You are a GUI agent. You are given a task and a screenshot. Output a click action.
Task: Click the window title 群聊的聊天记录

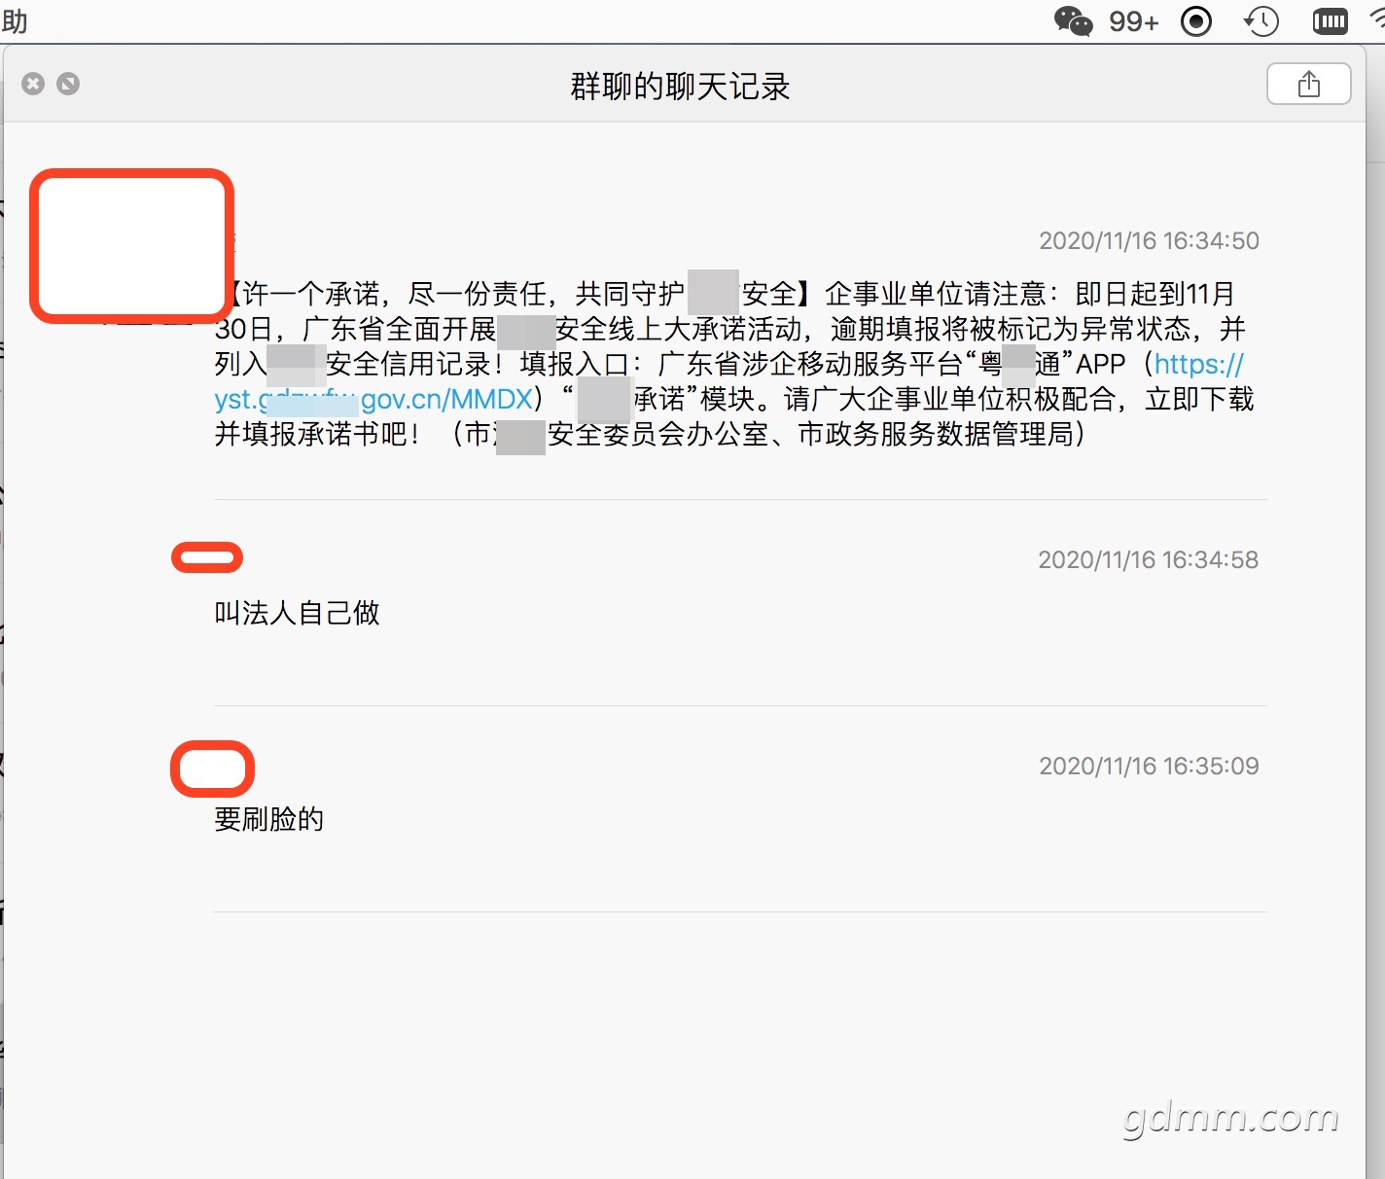click(x=680, y=87)
